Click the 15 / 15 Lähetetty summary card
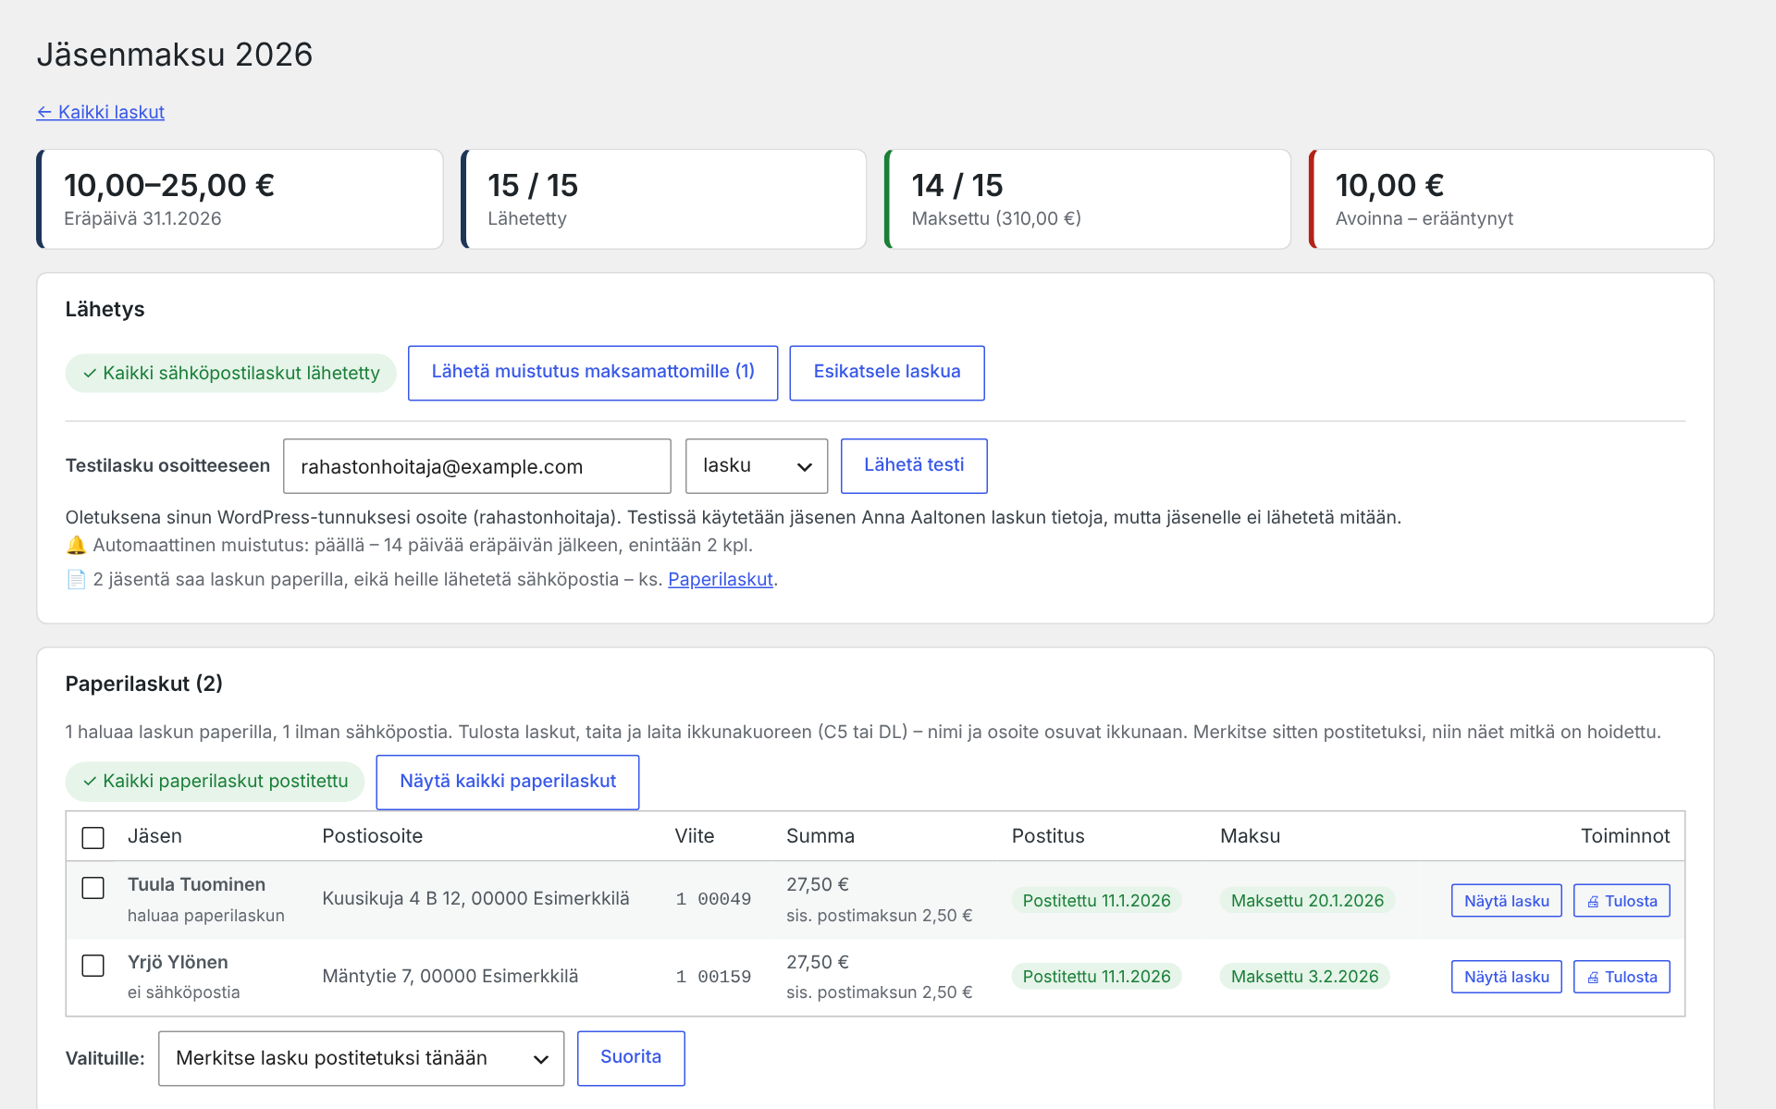1776x1109 pixels. coord(663,199)
